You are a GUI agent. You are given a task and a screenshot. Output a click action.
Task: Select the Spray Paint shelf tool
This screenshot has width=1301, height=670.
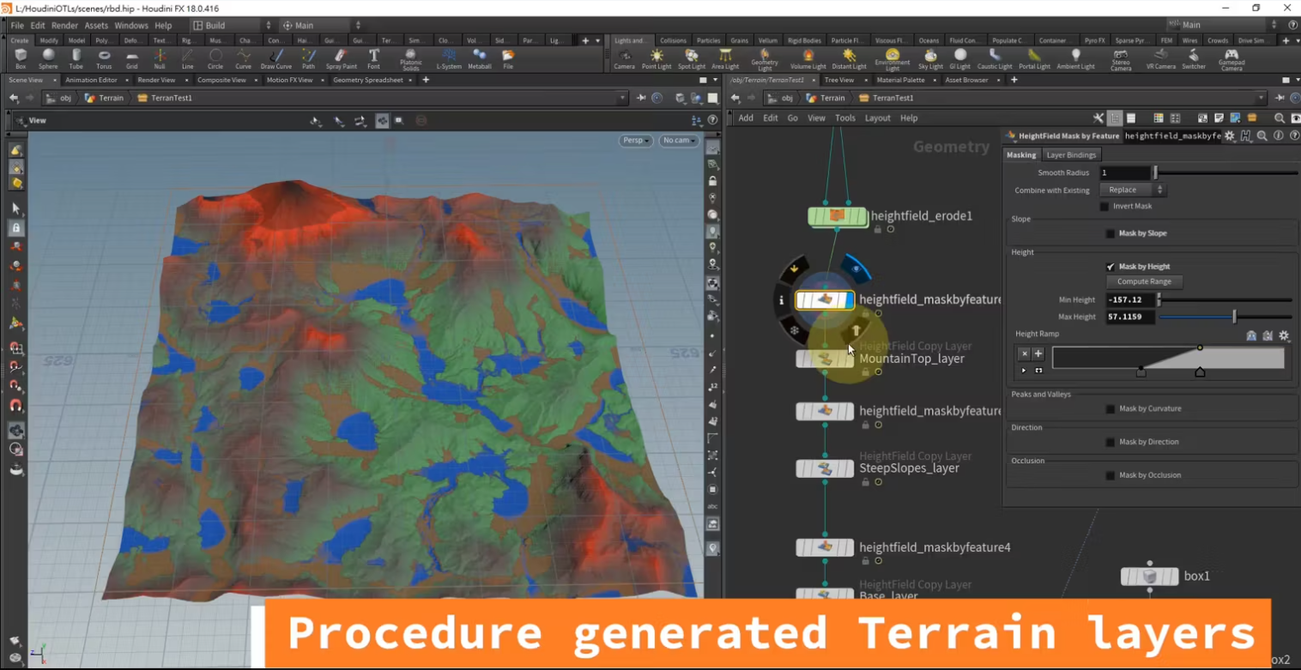click(x=341, y=57)
